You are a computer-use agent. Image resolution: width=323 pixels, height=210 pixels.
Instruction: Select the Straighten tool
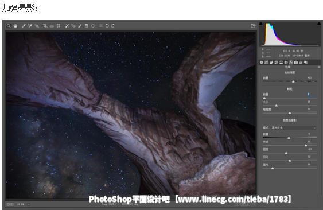click(52, 26)
